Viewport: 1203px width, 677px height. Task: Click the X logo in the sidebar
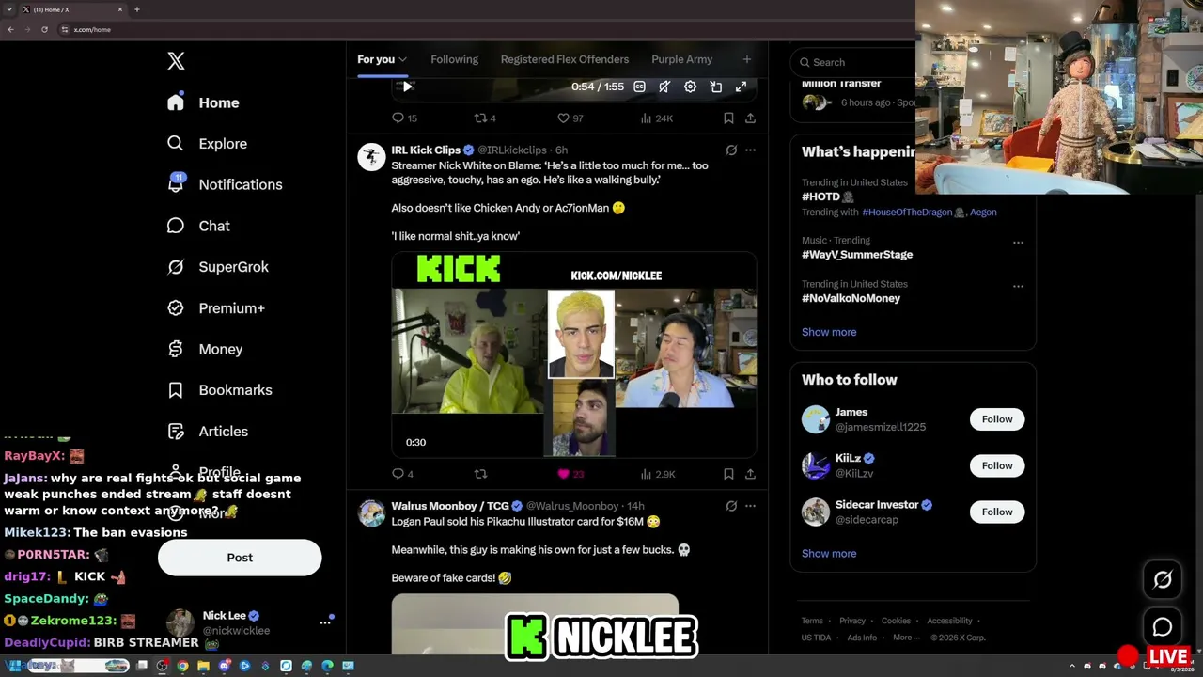[176, 61]
